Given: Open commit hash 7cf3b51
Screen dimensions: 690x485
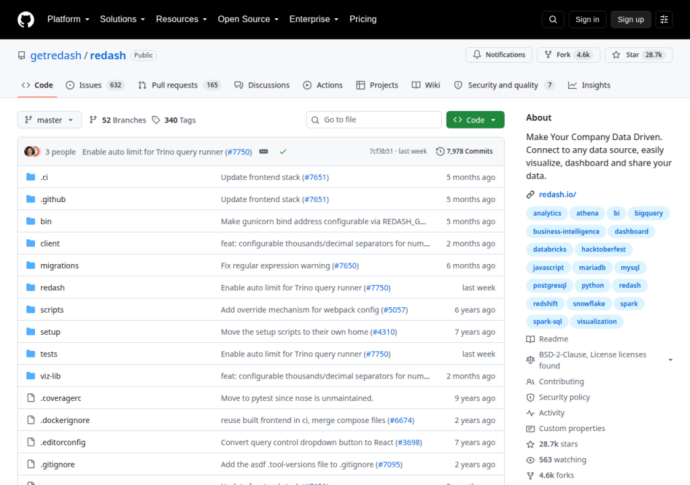Looking at the screenshot, I should coord(381,152).
